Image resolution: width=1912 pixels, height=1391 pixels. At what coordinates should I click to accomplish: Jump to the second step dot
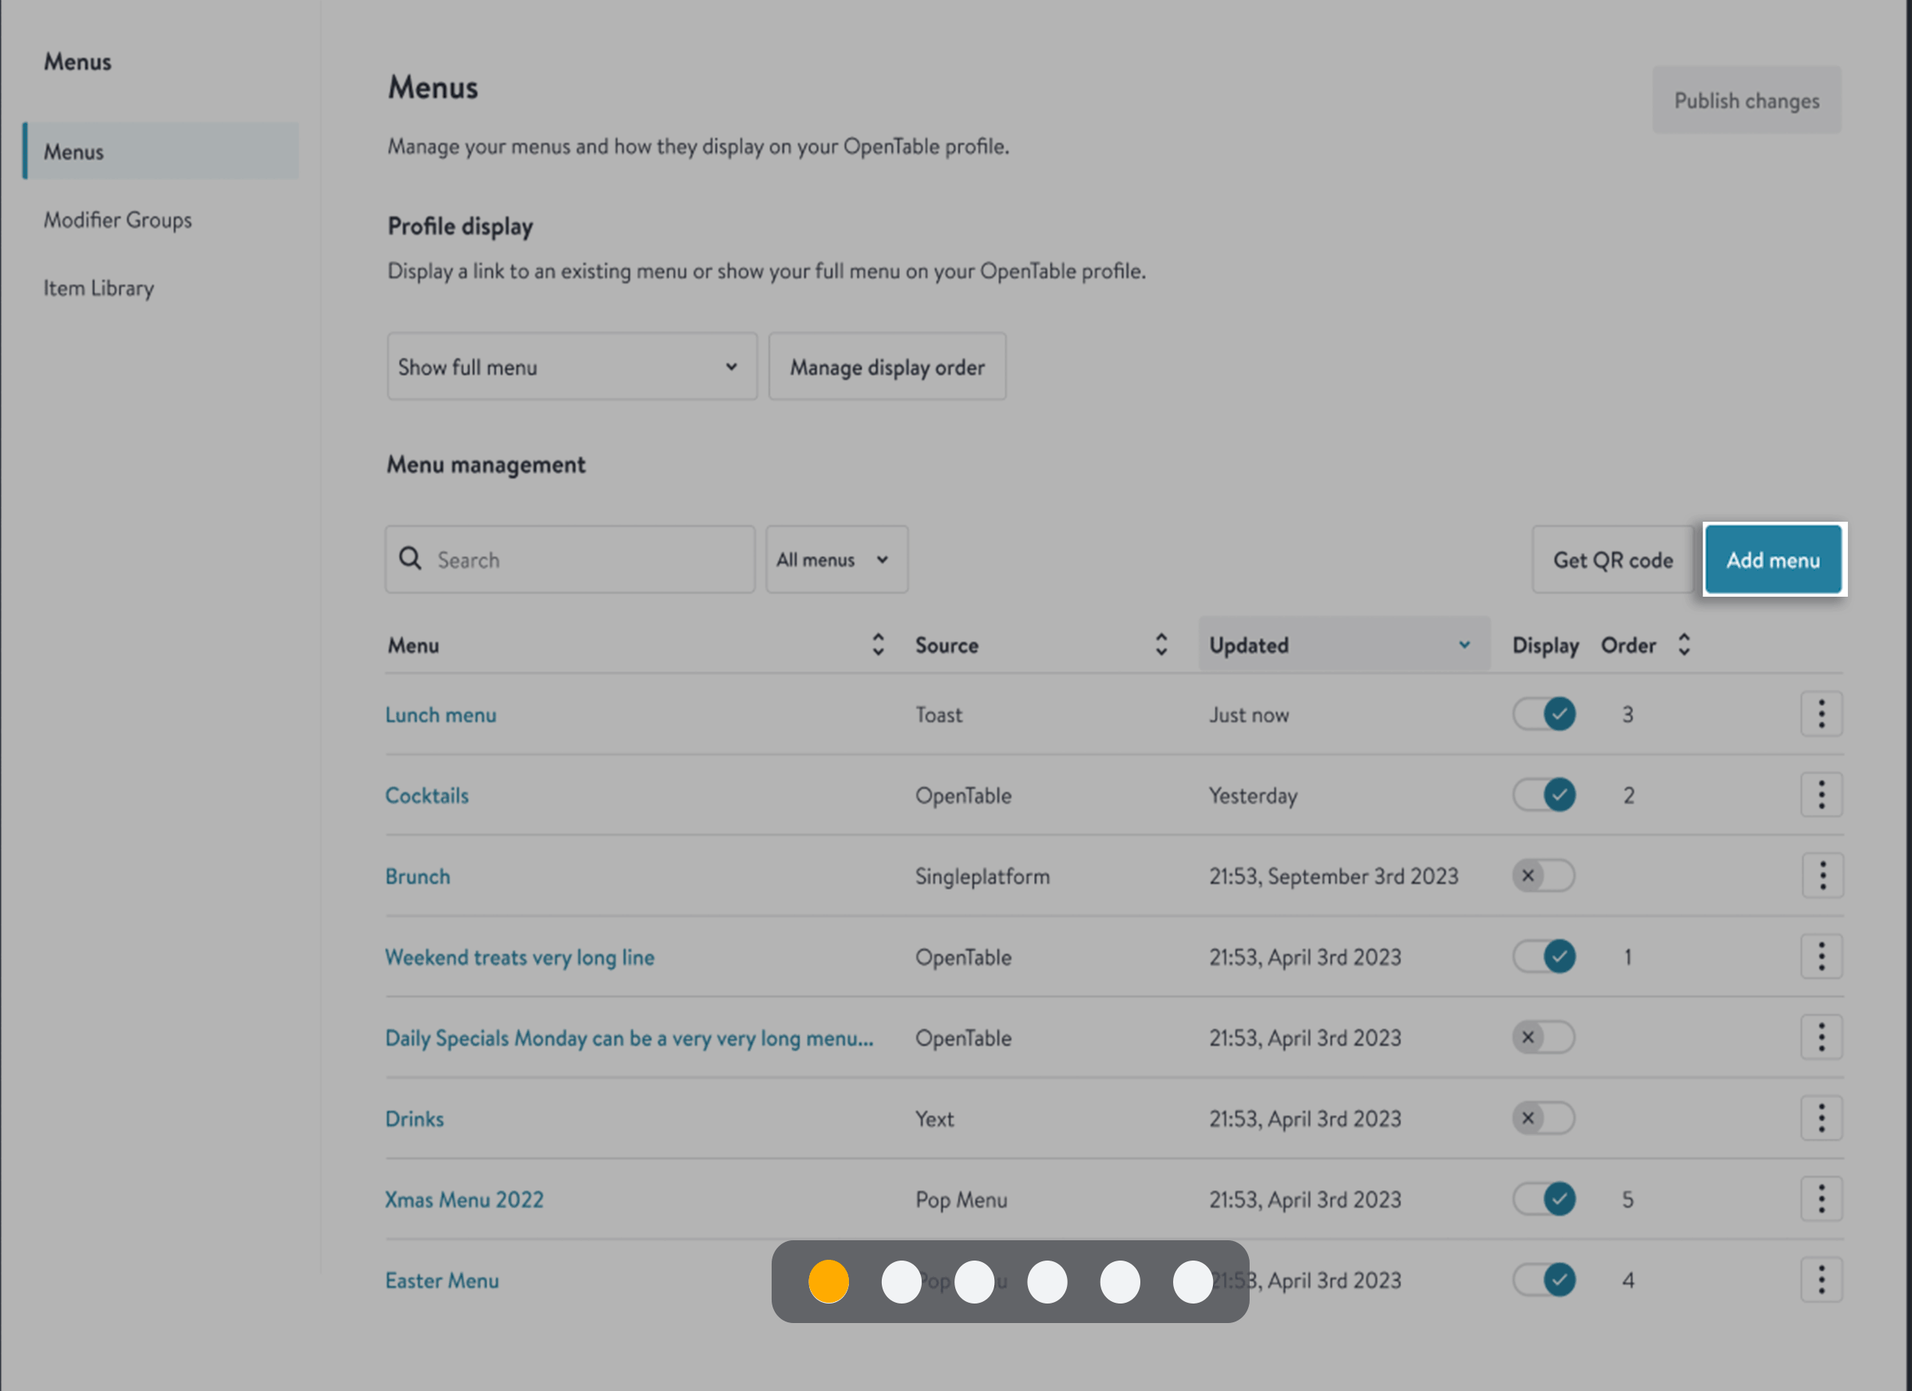(901, 1282)
